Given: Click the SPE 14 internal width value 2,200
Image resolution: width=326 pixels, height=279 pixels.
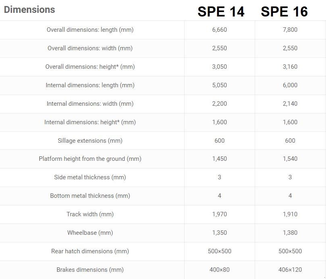Looking at the screenshot, I should pyautogui.click(x=220, y=104).
